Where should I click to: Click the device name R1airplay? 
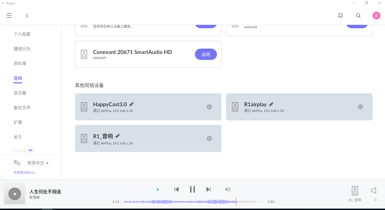click(x=255, y=104)
